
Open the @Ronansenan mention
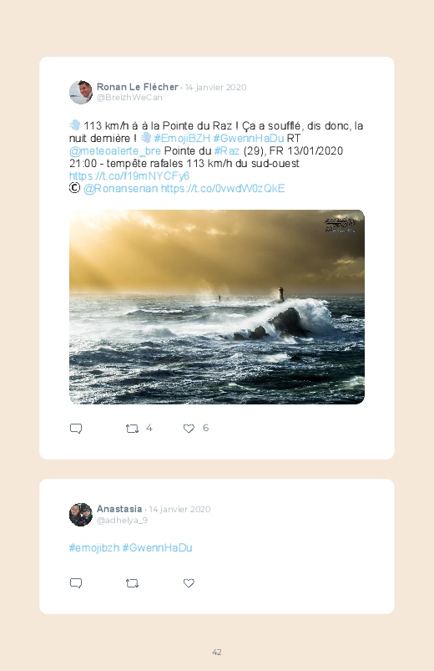coord(120,188)
